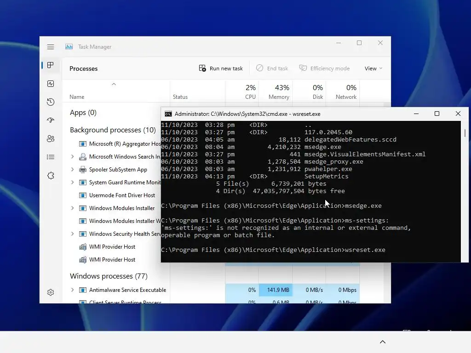Sort by CPU column header

click(x=242, y=91)
